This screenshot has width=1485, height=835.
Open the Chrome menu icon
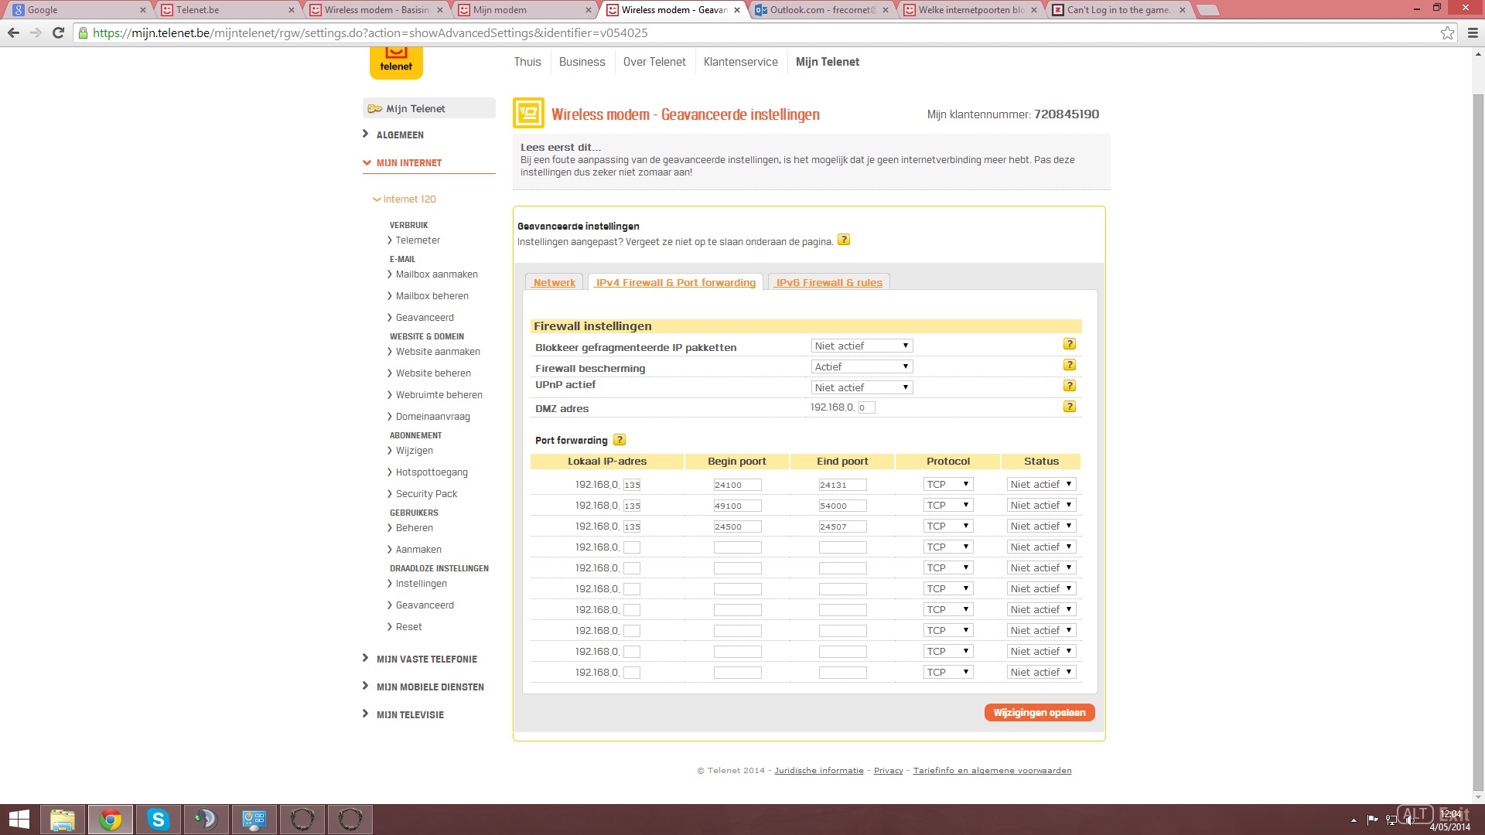coord(1473,32)
